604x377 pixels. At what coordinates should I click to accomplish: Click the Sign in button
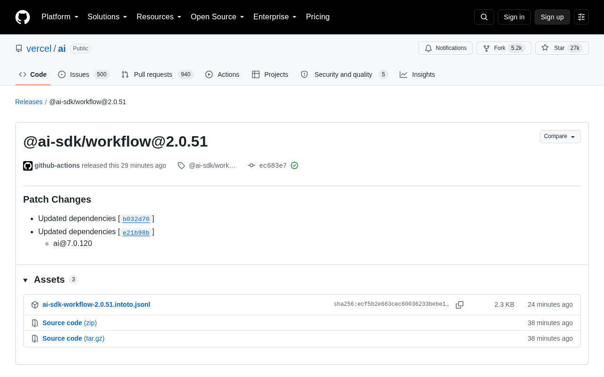(514, 17)
